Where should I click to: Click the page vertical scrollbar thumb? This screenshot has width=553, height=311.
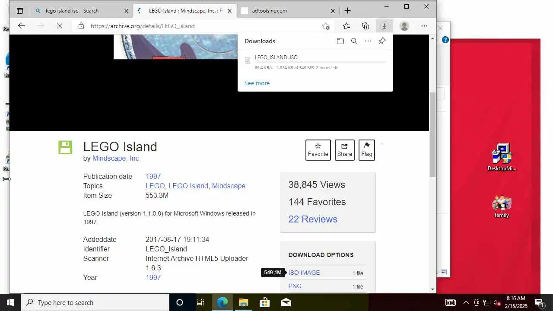coord(432,134)
